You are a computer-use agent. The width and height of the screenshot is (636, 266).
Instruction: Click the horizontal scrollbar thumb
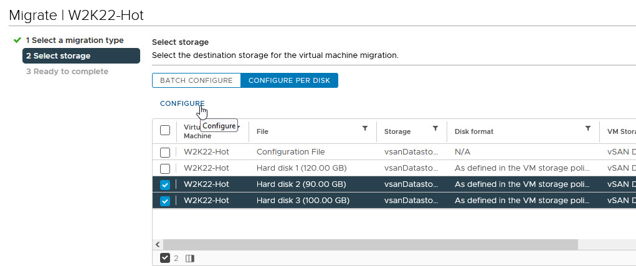(371, 245)
